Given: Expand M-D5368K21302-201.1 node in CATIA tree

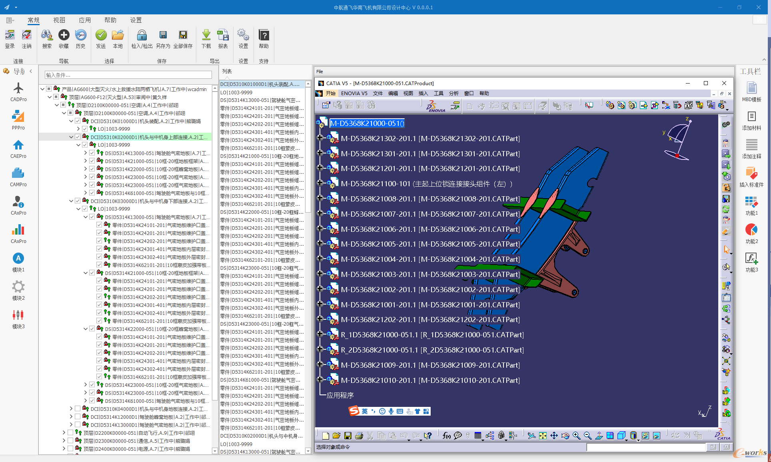Looking at the screenshot, I should click(x=320, y=137).
